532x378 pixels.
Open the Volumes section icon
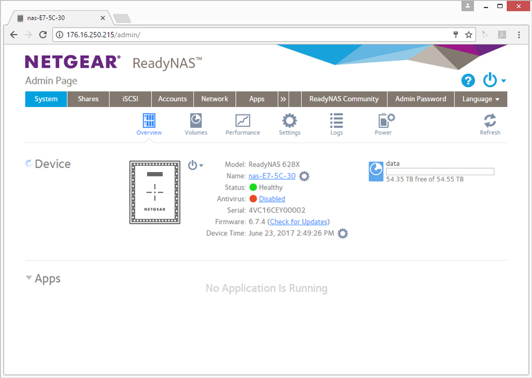click(196, 120)
